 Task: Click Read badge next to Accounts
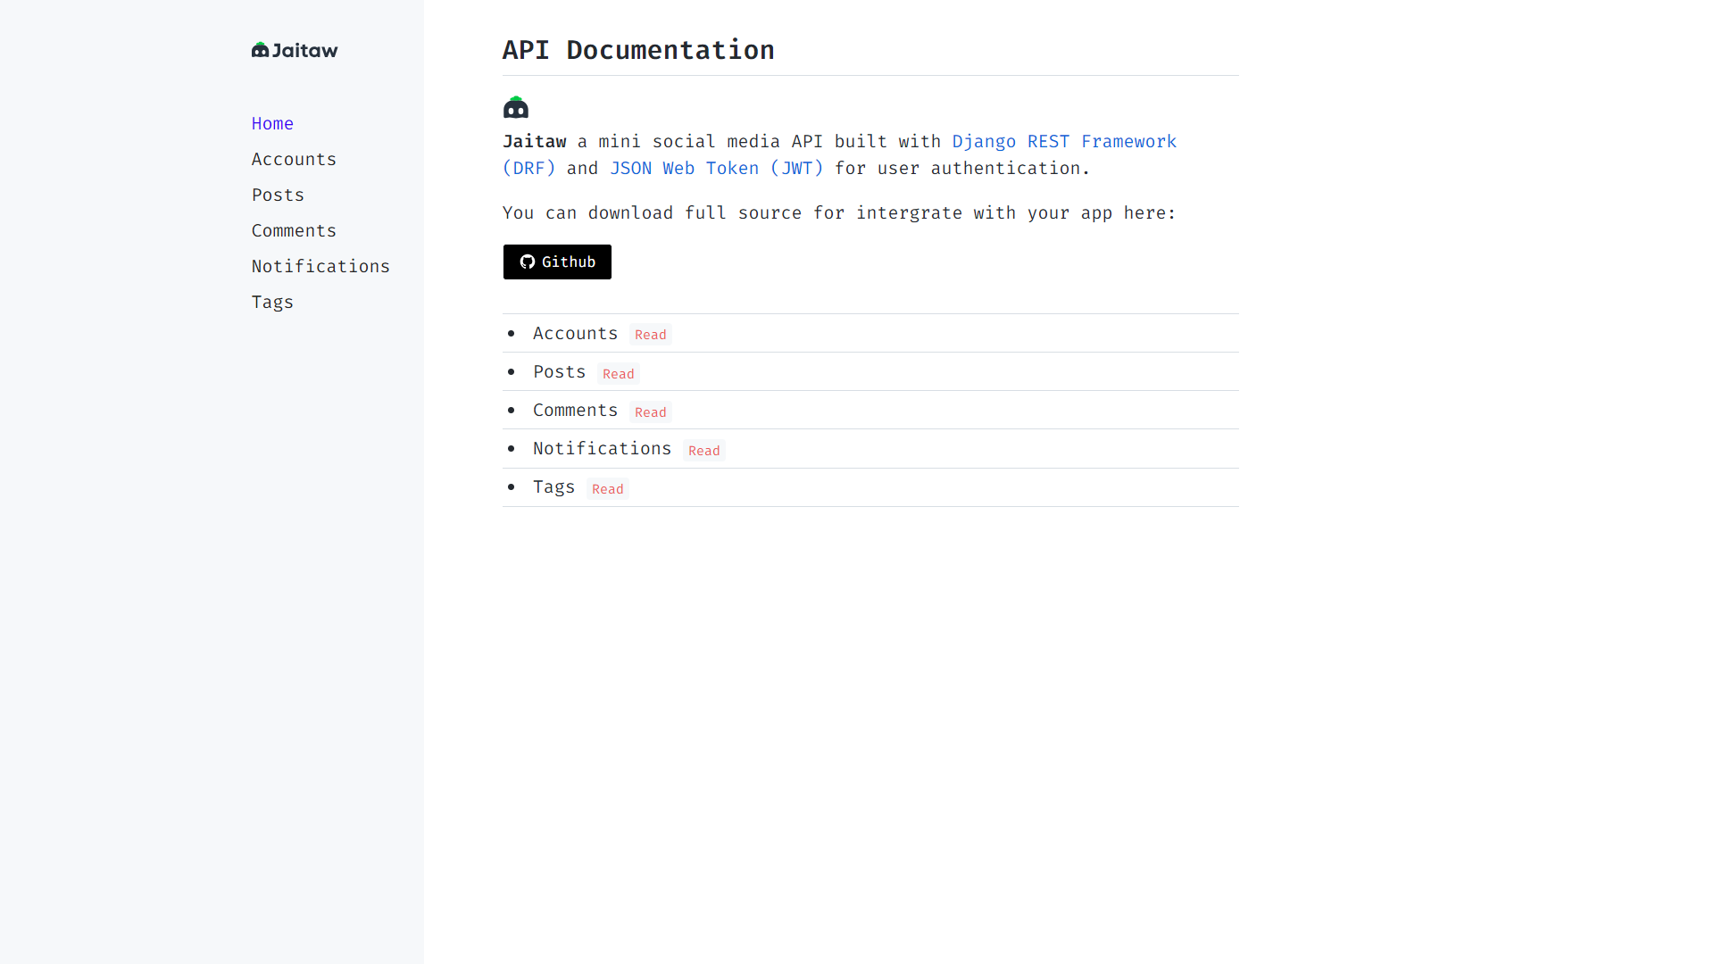point(650,335)
